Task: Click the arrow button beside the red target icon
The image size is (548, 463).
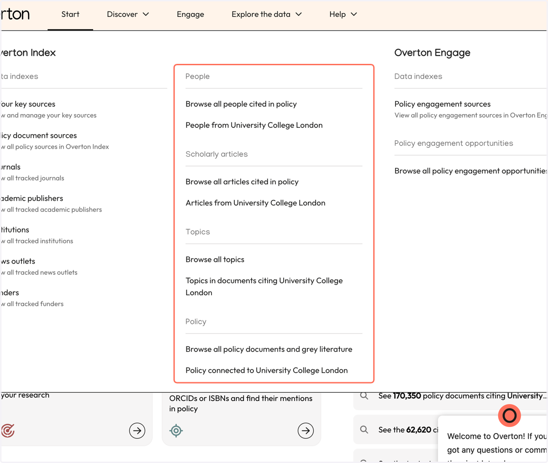Action: click(137, 431)
